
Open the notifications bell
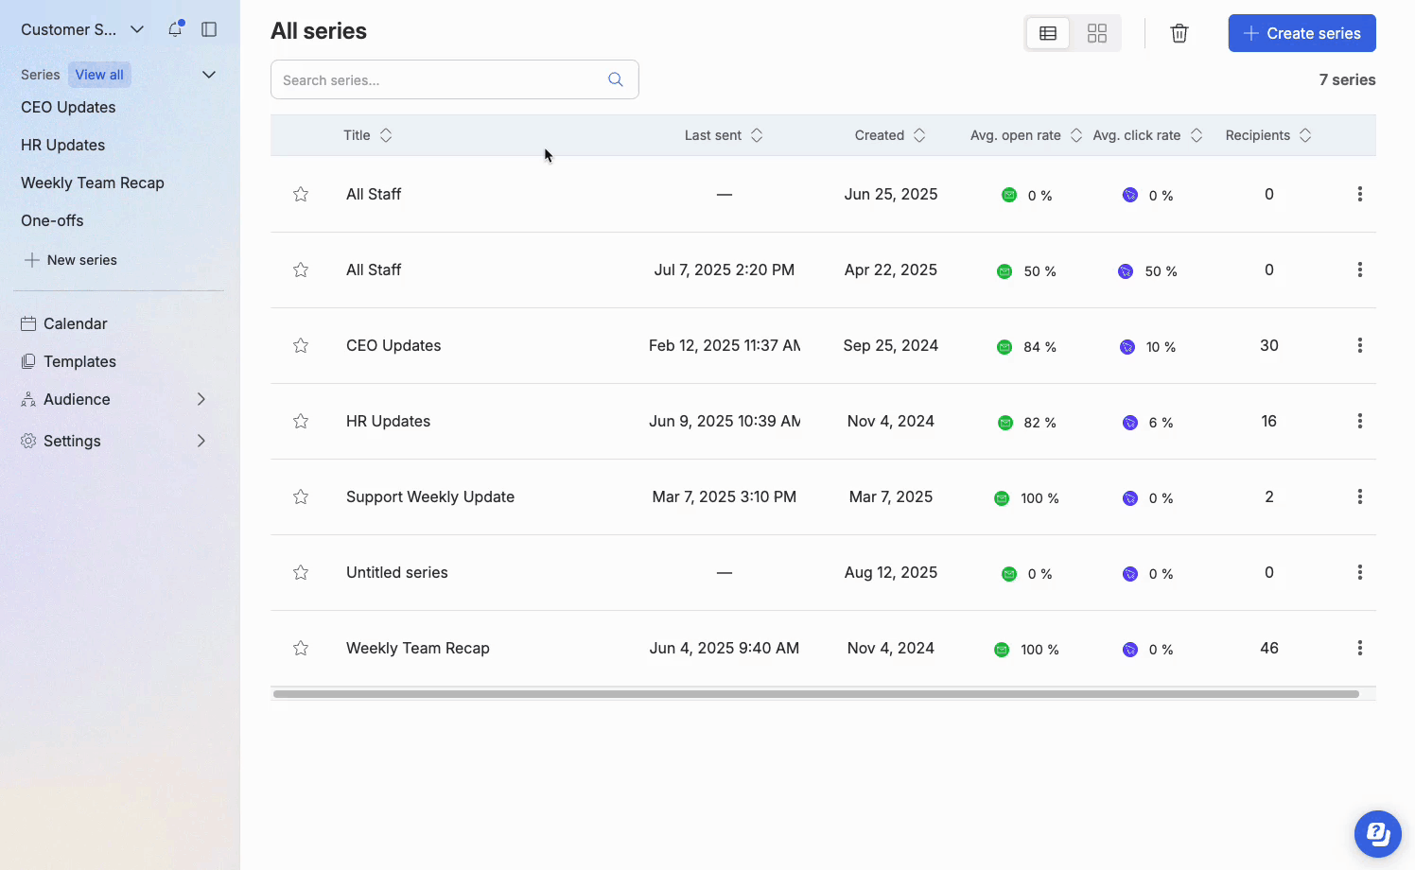[175, 29]
